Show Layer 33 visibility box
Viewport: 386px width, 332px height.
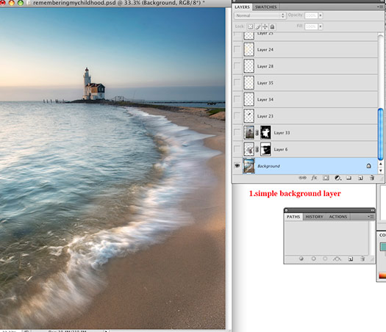(237, 132)
